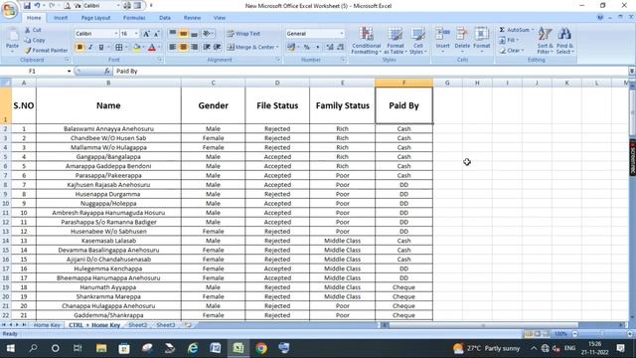
Task: Open Cell Styles gallery
Action: [x=417, y=40]
